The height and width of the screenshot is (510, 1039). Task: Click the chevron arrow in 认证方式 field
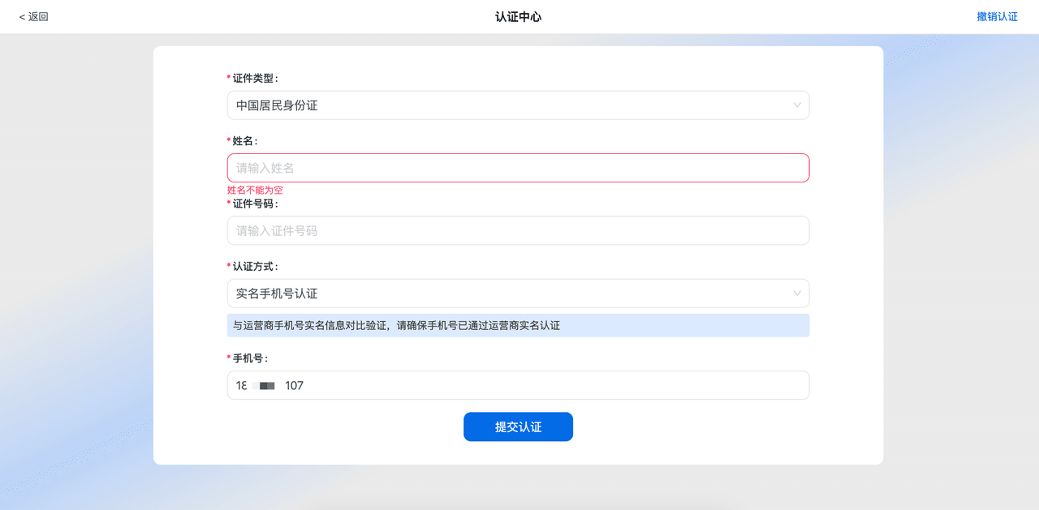[797, 294]
